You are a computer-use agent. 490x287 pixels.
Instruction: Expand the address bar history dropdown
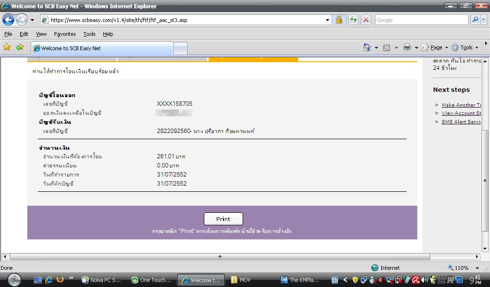coord(327,20)
